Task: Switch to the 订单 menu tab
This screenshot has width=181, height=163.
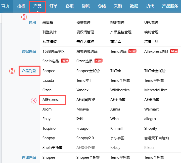Action: click(53, 6)
